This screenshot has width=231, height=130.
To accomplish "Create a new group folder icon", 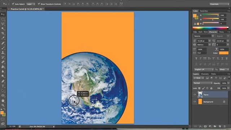I will coord(215,126).
